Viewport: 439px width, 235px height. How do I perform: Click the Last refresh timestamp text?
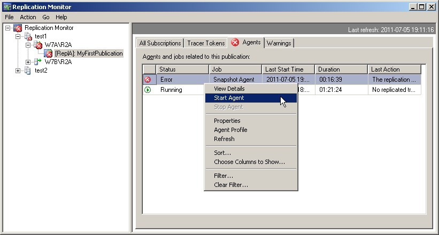pyautogui.click(x=391, y=30)
